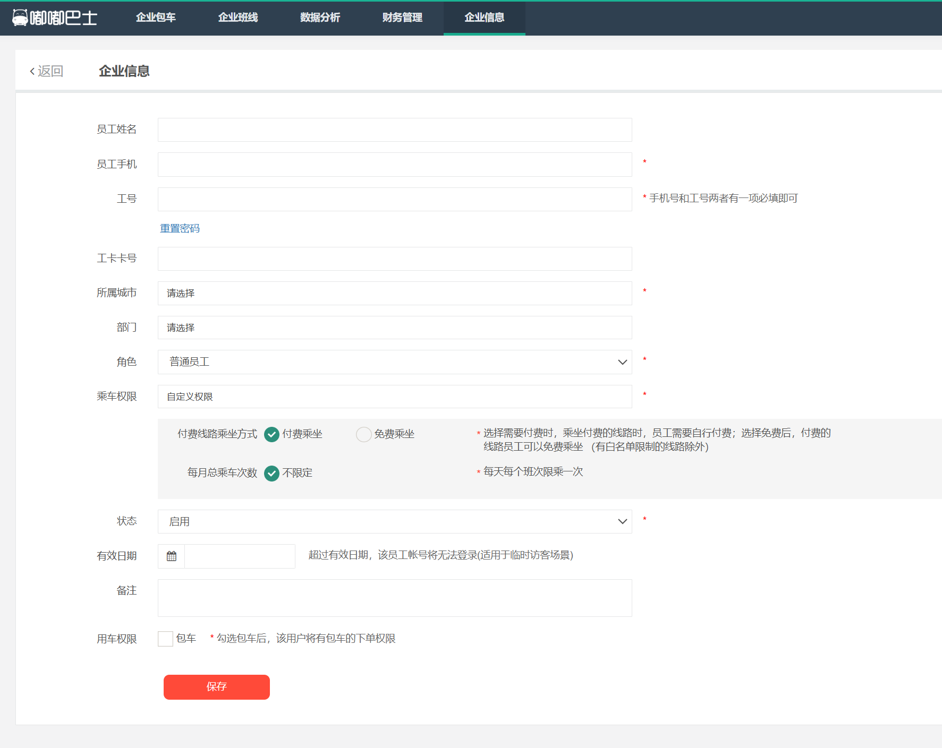The width and height of the screenshot is (942, 748).
Task: Open the 所属城市 city selector
Action: click(394, 293)
